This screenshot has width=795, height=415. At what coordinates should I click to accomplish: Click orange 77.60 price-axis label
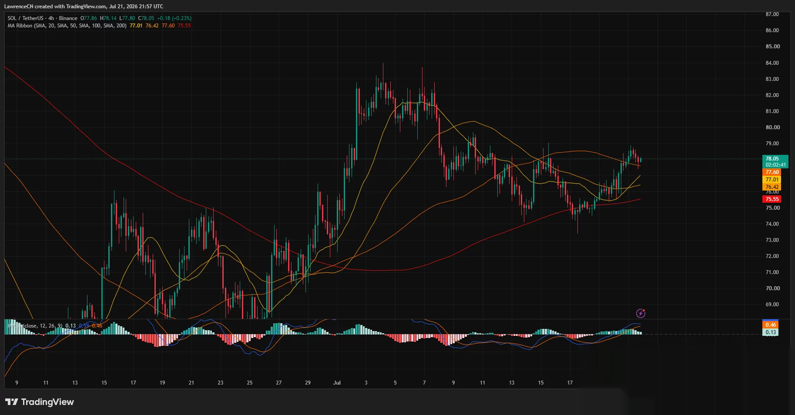(x=772, y=172)
